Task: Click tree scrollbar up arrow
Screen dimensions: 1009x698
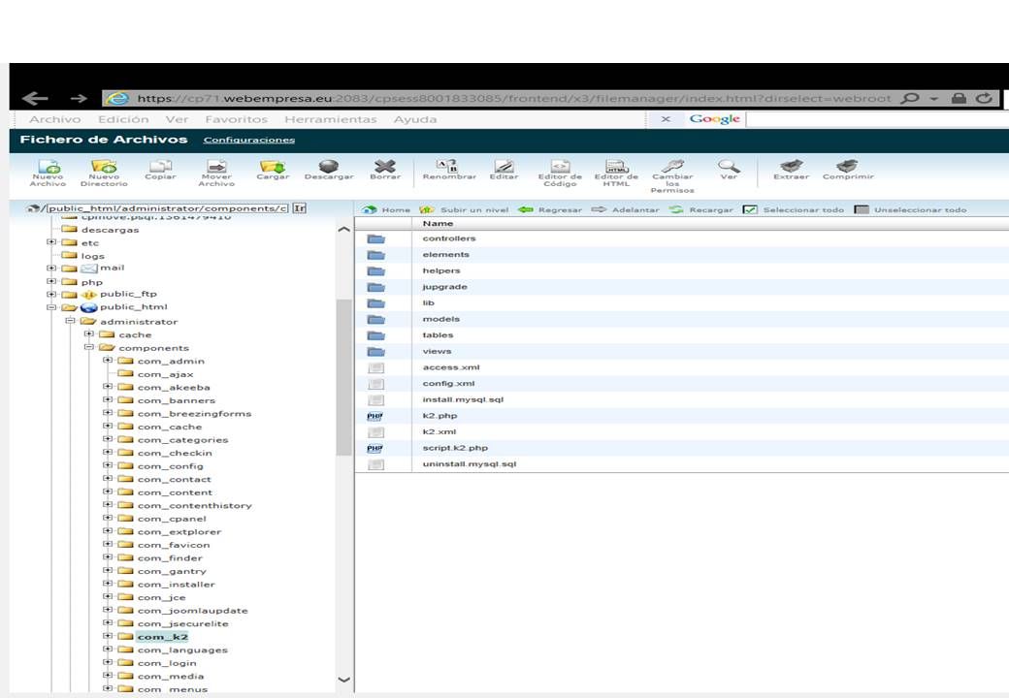Action: (344, 229)
